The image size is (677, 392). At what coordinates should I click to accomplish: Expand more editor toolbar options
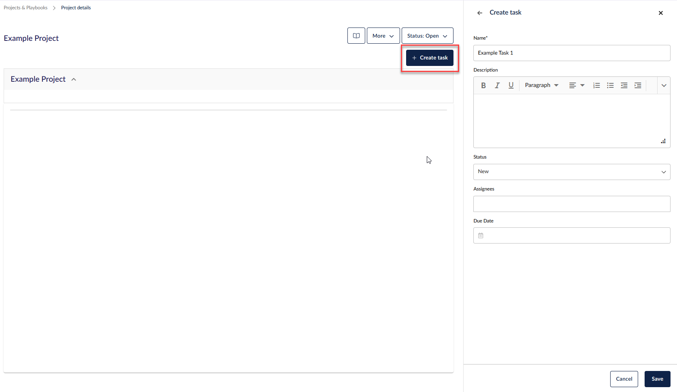coord(664,85)
